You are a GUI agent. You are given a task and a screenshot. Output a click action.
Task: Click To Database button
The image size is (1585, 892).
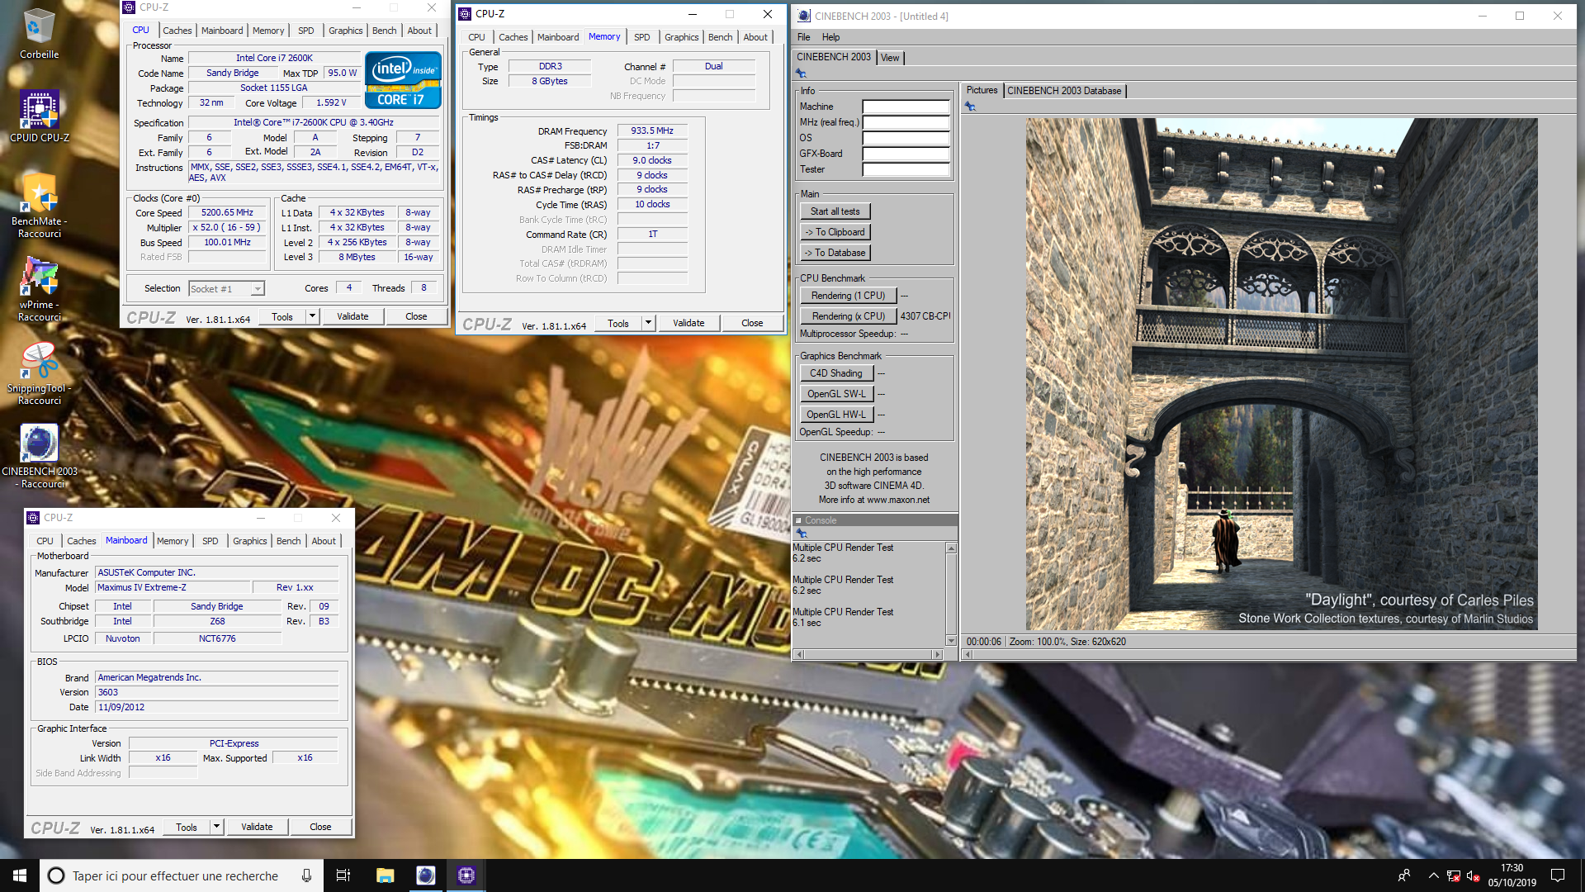click(835, 253)
